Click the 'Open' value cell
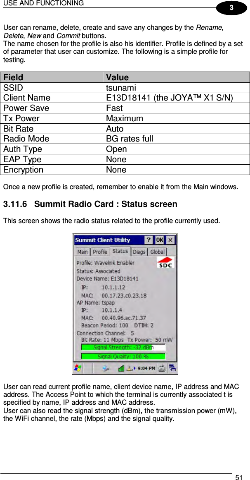 tap(176, 149)
